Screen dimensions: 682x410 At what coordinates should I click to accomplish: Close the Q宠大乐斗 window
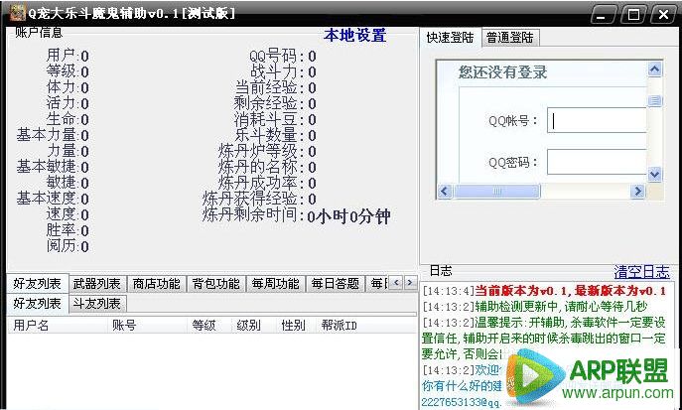pyautogui.click(x=663, y=15)
